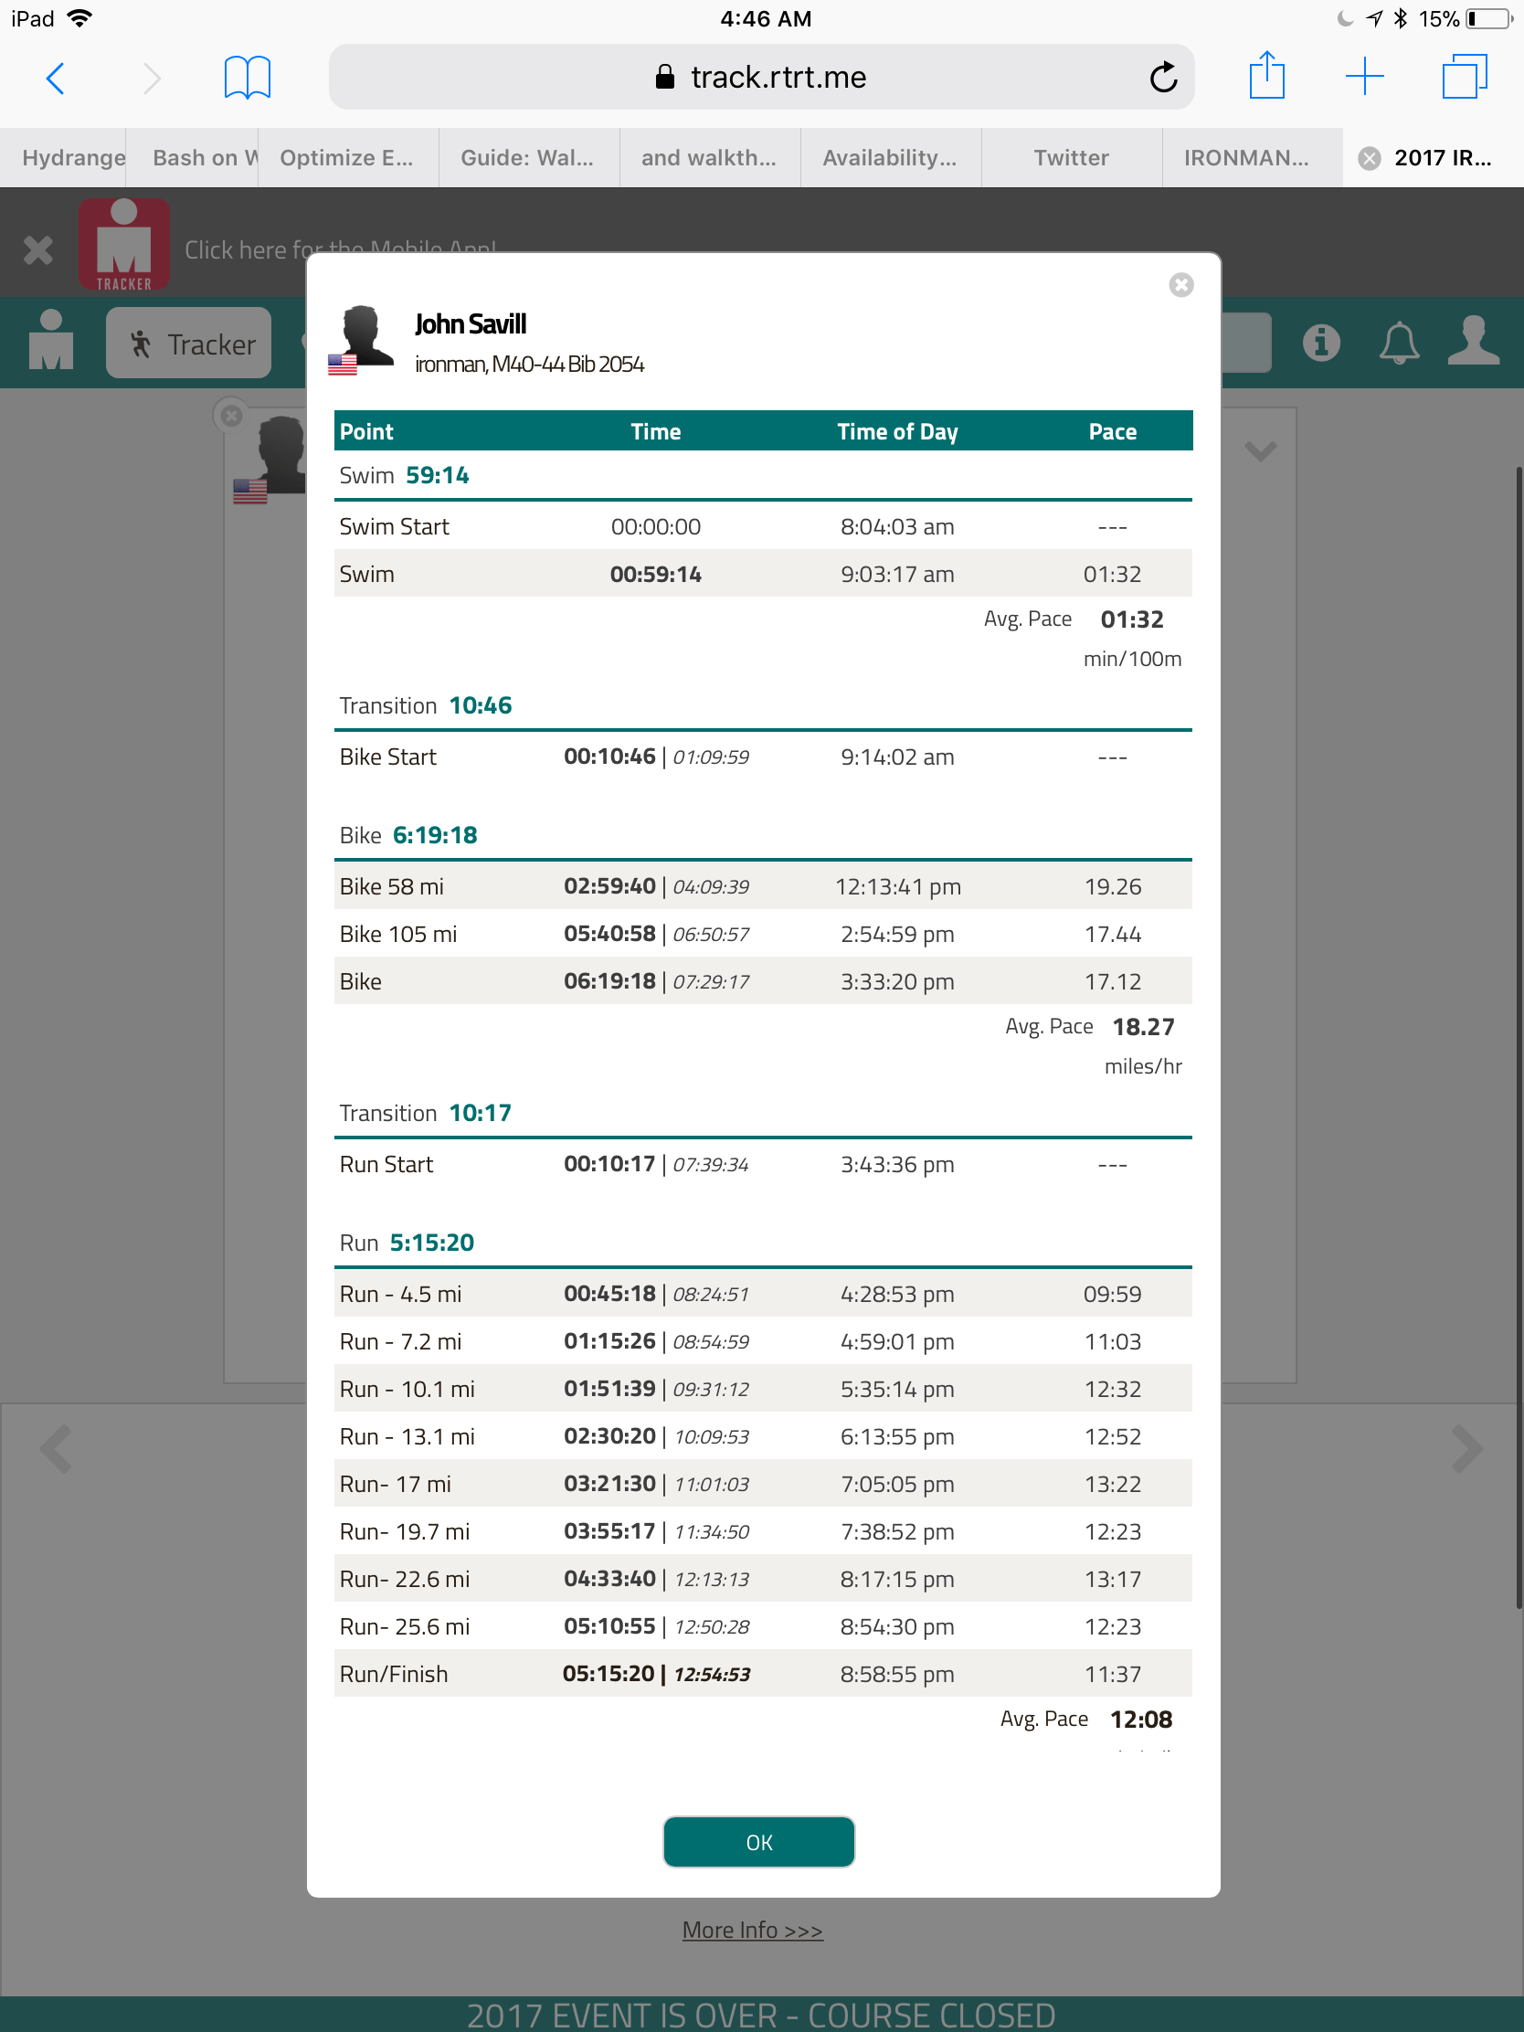Reload the track.rtrt.me page
The height and width of the screenshot is (2032, 1524).
tap(1162, 78)
